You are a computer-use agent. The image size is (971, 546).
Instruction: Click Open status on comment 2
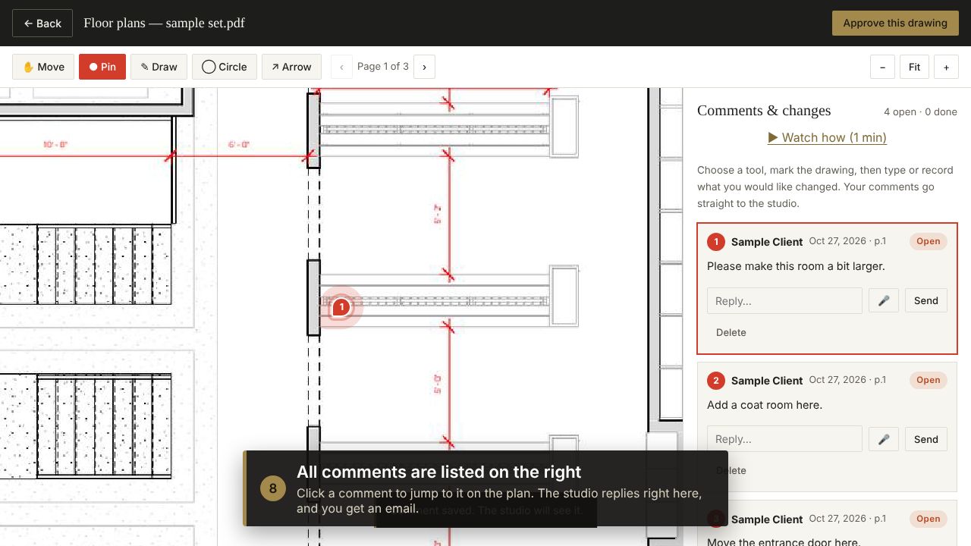928,380
